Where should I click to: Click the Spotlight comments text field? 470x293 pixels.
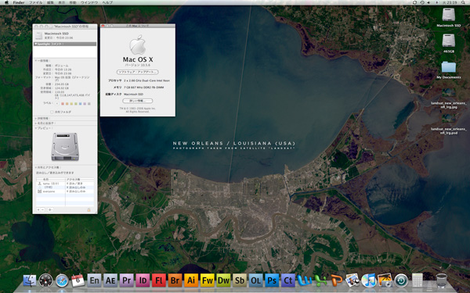[65, 52]
